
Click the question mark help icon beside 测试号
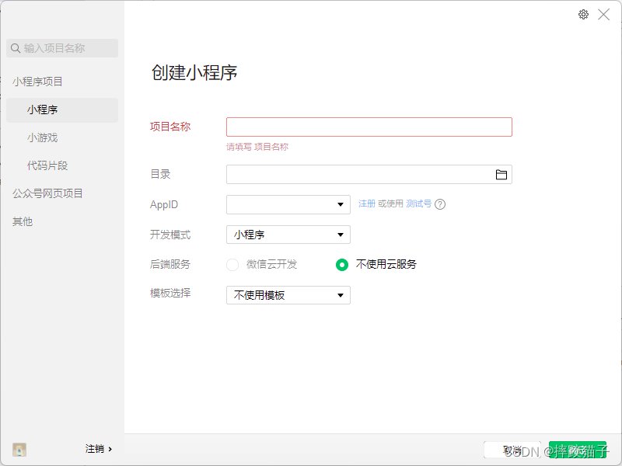pos(440,204)
